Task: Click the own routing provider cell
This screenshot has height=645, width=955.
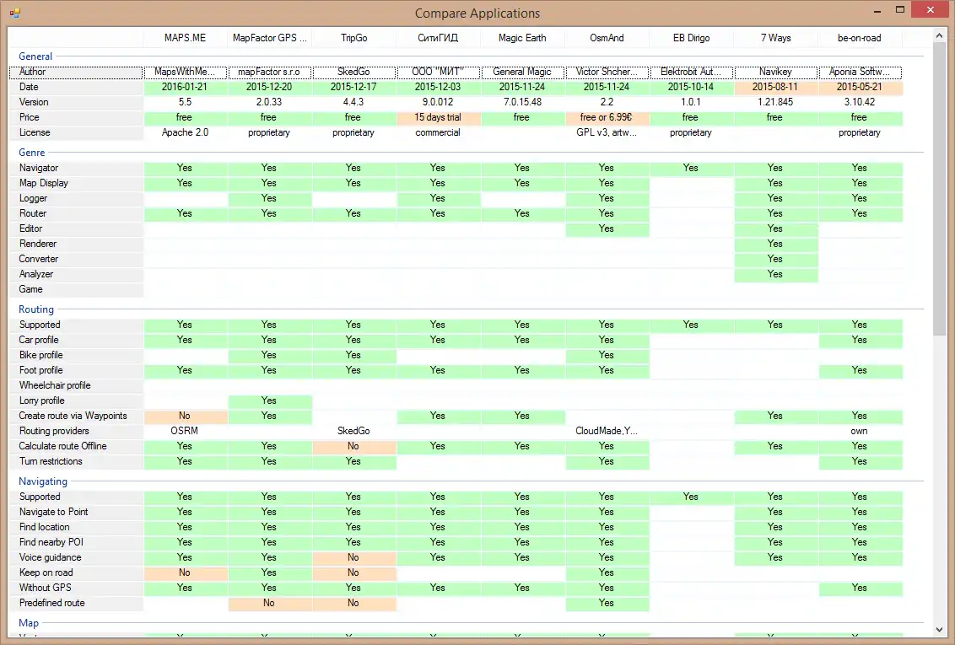Action: click(x=860, y=432)
